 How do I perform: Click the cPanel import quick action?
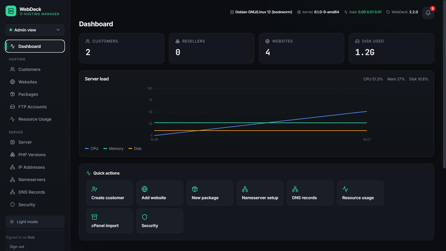(x=110, y=221)
